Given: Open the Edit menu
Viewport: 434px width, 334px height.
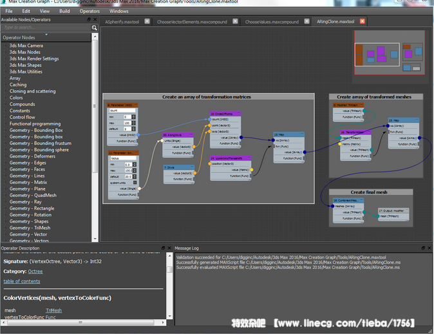Looking at the screenshot, I should click(26, 11).
